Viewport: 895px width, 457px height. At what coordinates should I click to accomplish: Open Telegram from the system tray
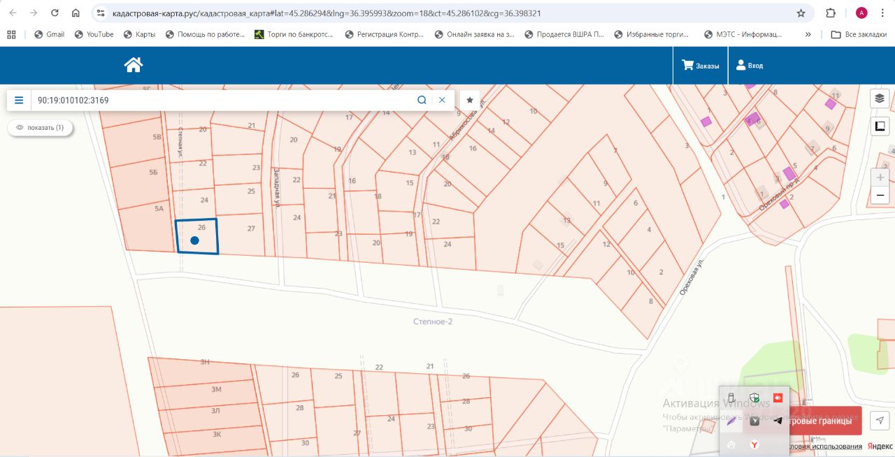(x=778, y=421)
